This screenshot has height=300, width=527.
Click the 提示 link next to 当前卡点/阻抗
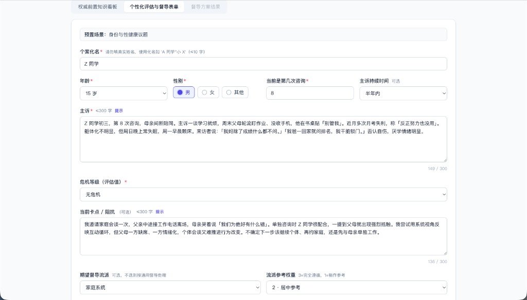pyautogui.click(x=160, y=212)
